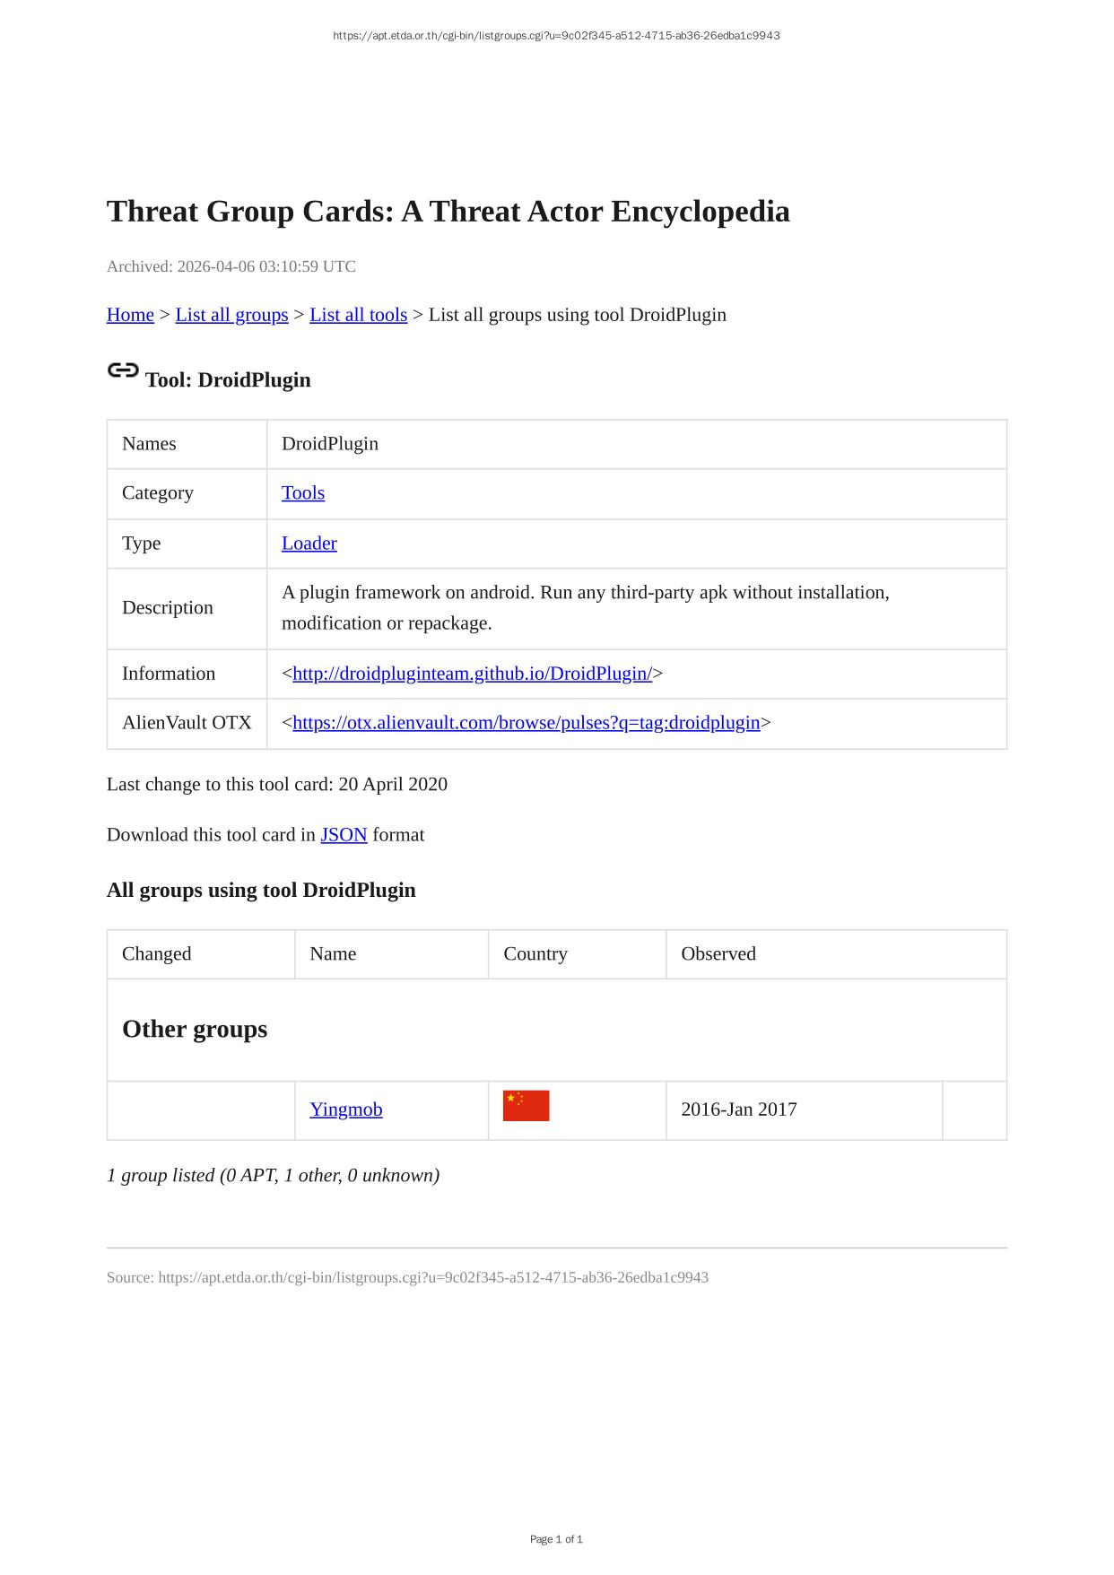Click the source URL footer text
The height and width of the screenshot is (1575, 1114).
click(407, 1277)
